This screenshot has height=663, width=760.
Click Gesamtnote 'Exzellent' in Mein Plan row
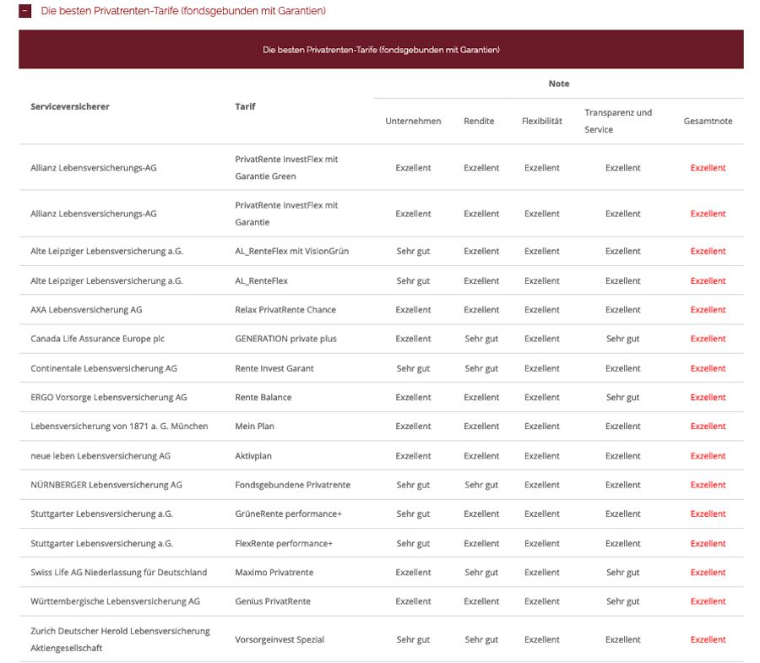pyautogui.click(x=708, y=427)
